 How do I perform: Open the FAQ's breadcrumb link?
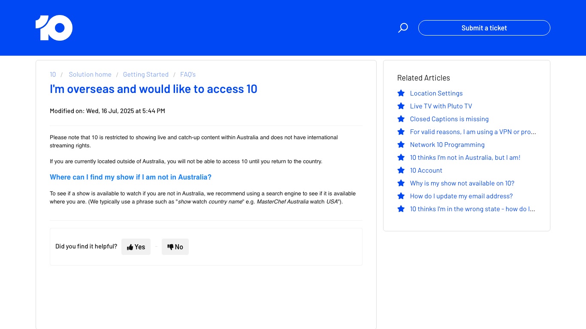pos(188,75)
